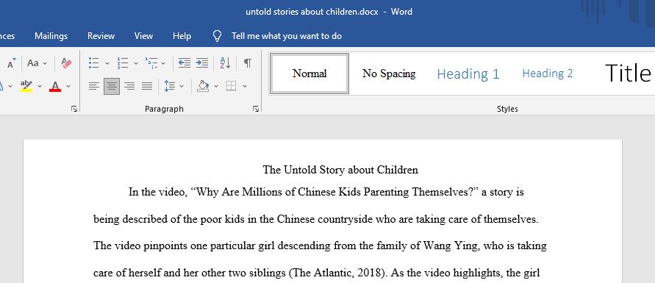This screenshot has width=655, height=283.
Task: Open Paragraph settings dialog launcher
Action: pos(256,109)
